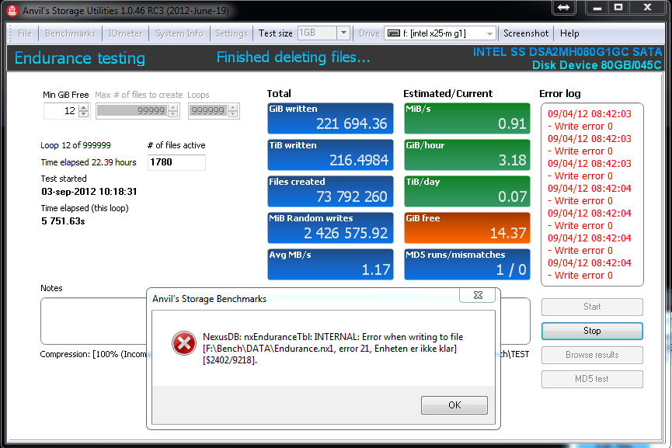
Task: Click the red error icon in dialog
Action: click(184, 343)
